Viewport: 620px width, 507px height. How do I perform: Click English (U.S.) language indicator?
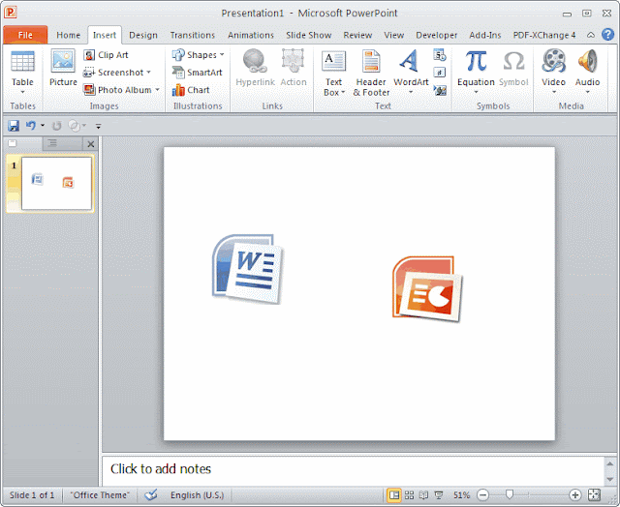pos(197,494)
